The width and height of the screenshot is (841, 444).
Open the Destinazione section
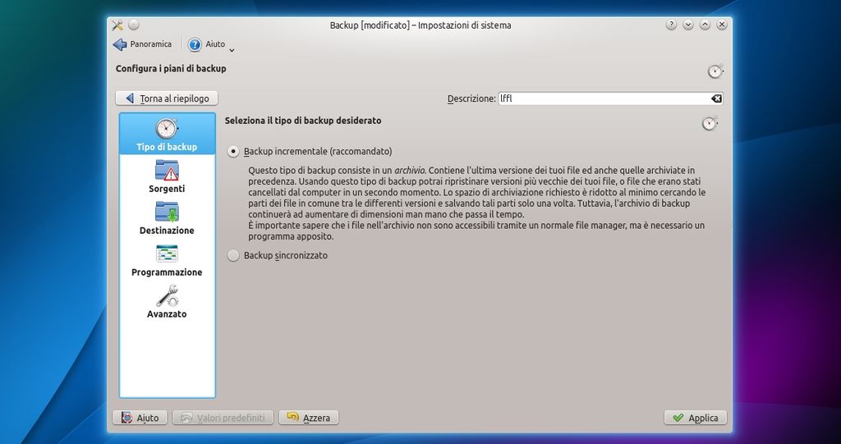pyautogui.click(x=167, y=218)
